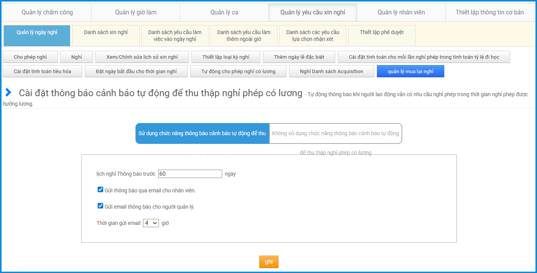Toggle manager email notification checkbox

100,206
